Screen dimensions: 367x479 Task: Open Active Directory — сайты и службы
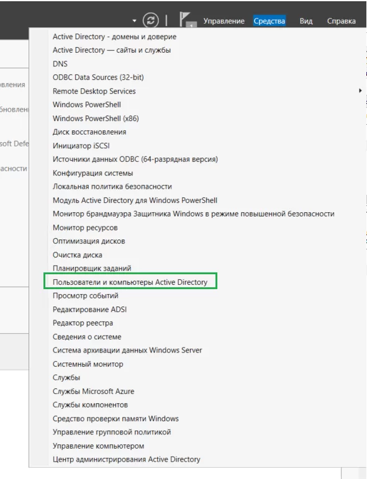click(112, 50)
